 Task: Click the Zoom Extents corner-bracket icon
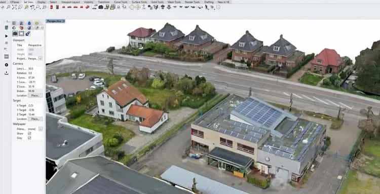point(14,7)
